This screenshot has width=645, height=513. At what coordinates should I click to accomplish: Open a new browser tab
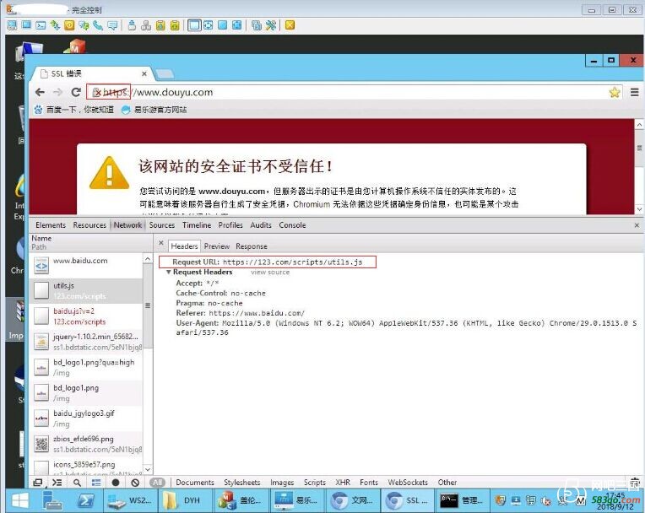165,74
